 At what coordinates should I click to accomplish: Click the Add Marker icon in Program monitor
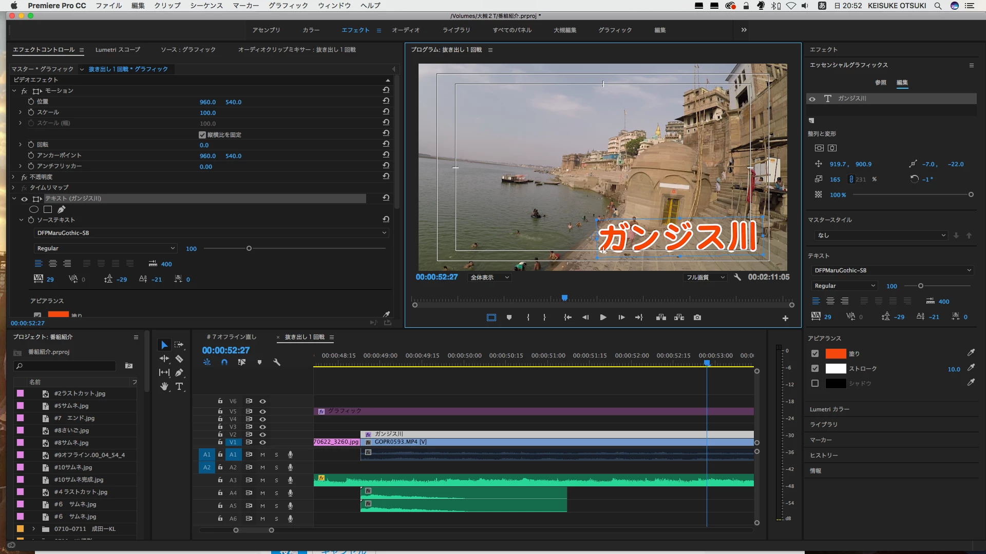click(509, 318)
